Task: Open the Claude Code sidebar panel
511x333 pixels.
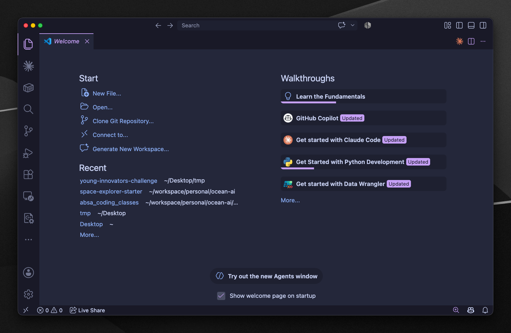Action: click(28, 66)
